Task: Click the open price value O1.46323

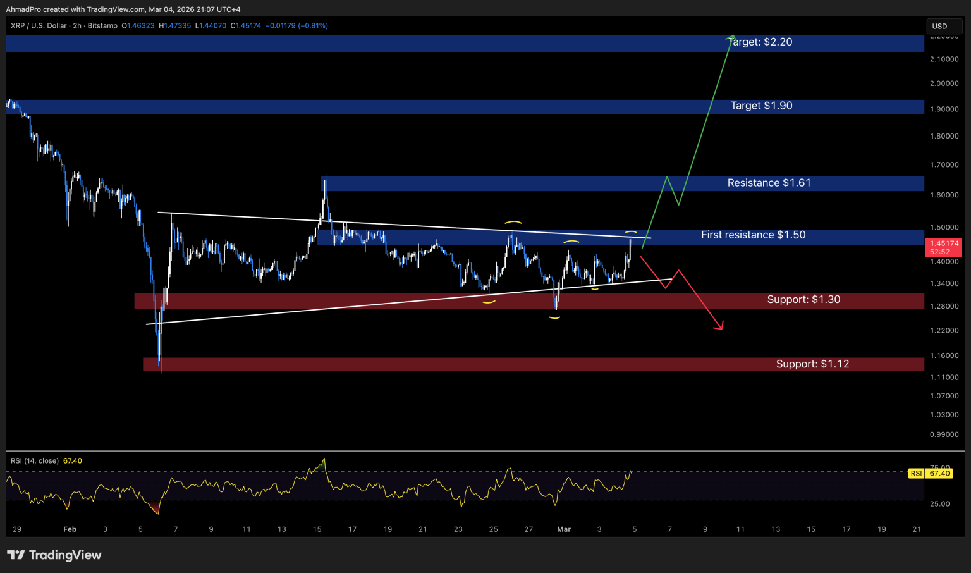Action: (138, 26)
